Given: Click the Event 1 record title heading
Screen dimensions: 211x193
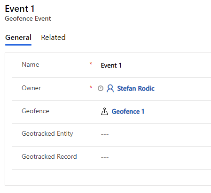Looking at the screenshot, I should click(20, 8).
